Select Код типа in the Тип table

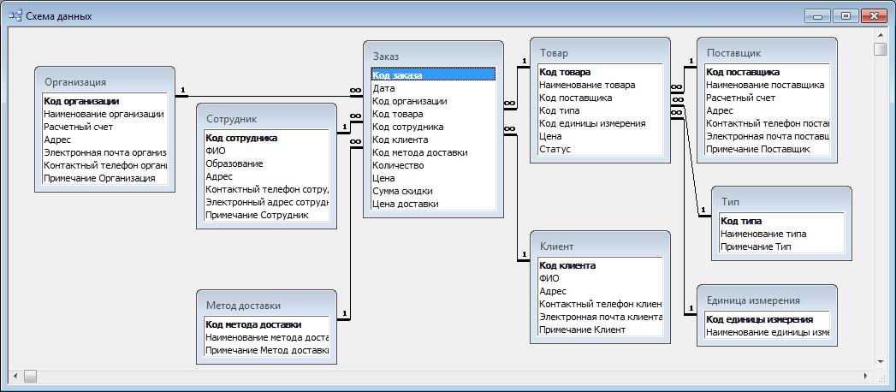(740, 221)
